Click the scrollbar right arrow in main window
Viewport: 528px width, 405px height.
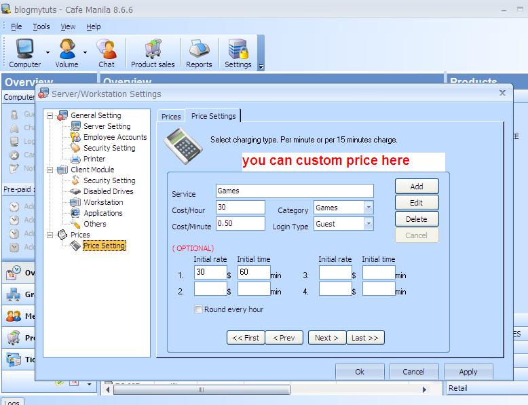pyautogui.click(x=424, y=390)
